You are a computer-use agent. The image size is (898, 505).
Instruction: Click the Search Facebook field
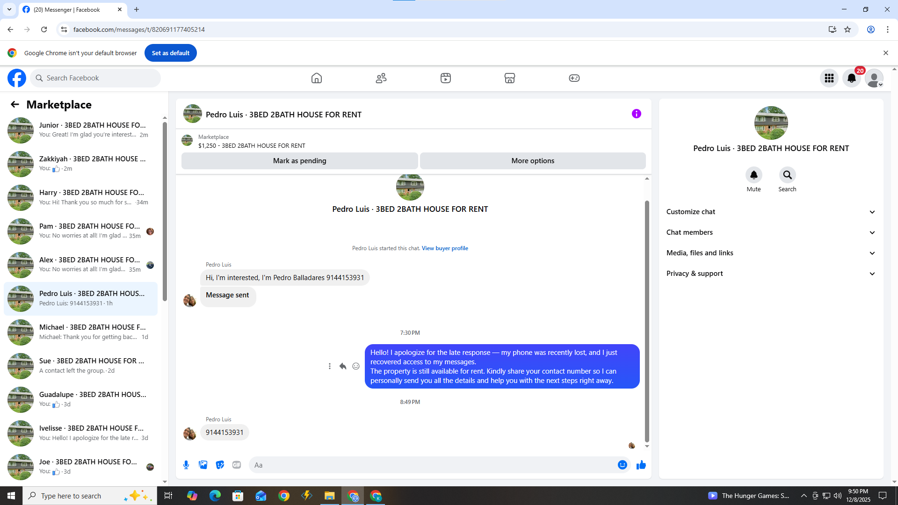pos(95,78)
